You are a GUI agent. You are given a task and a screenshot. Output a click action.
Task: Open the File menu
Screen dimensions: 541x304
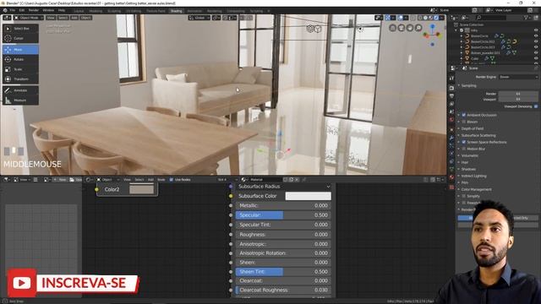tap(13, 10)
